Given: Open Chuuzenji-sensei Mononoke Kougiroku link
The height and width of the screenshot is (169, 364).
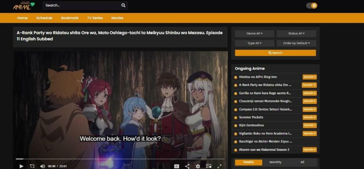Looking at the screenshot, I should [266, 101].
